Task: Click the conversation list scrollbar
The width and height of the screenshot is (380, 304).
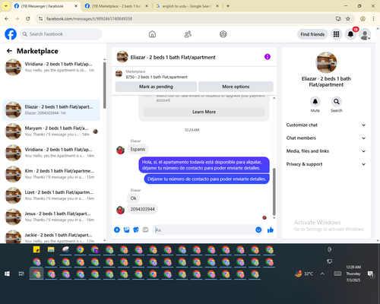Action: point(104,86)
